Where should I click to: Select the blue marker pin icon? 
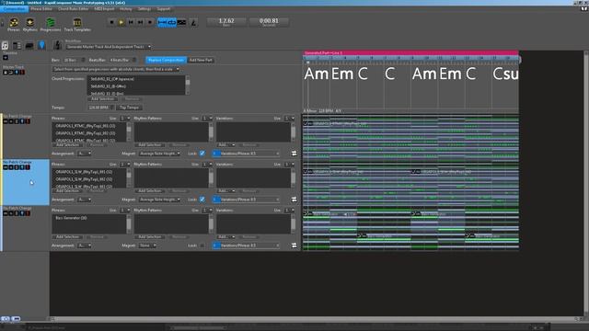point(41,45)
